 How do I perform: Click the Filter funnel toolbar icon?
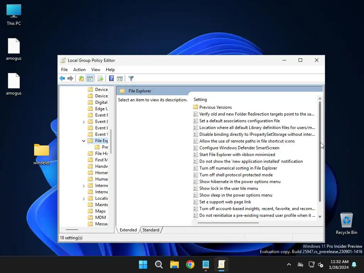(x=131, y=79)
